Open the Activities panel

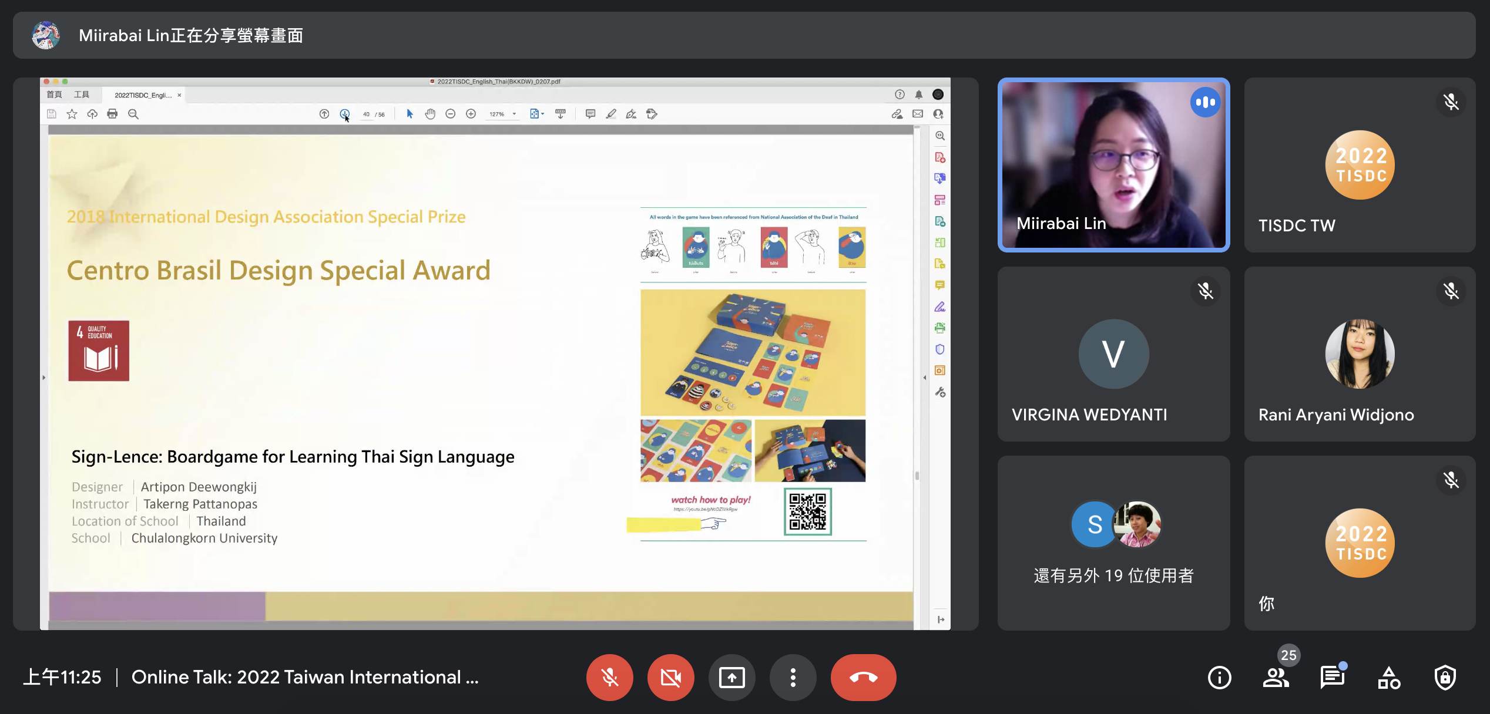pos(1389,678)
